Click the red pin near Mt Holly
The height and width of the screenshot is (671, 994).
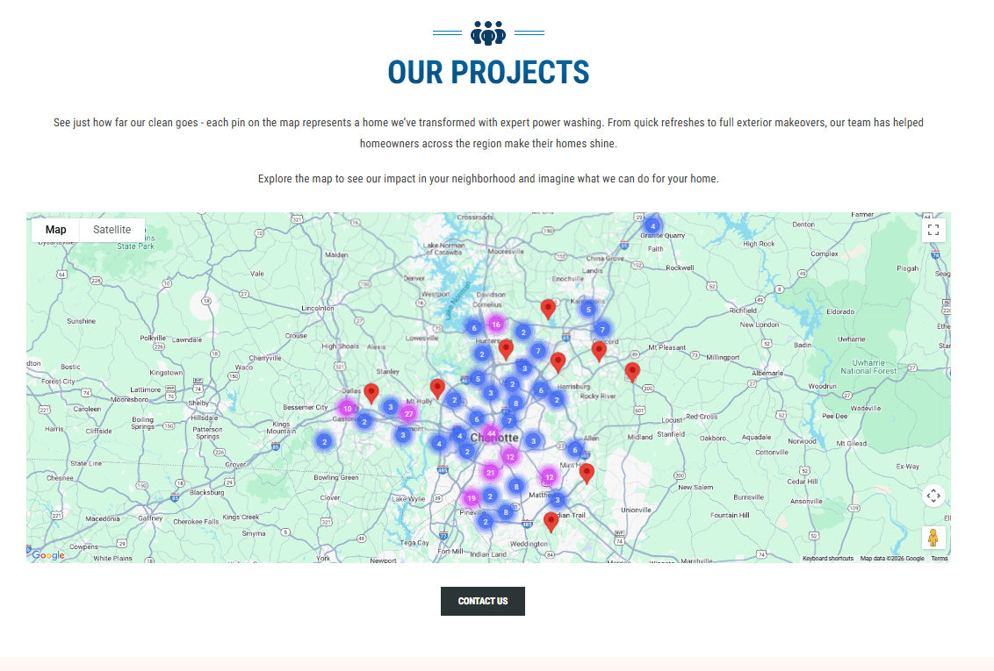coord(437,388)
